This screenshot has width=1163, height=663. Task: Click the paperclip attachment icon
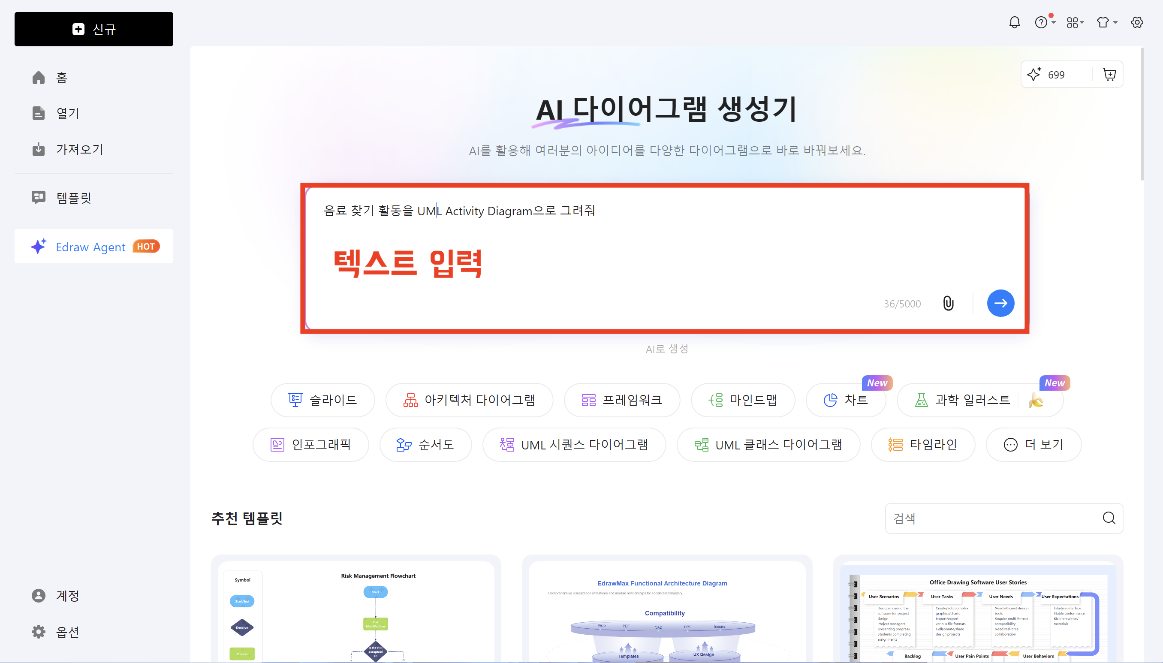948,303
